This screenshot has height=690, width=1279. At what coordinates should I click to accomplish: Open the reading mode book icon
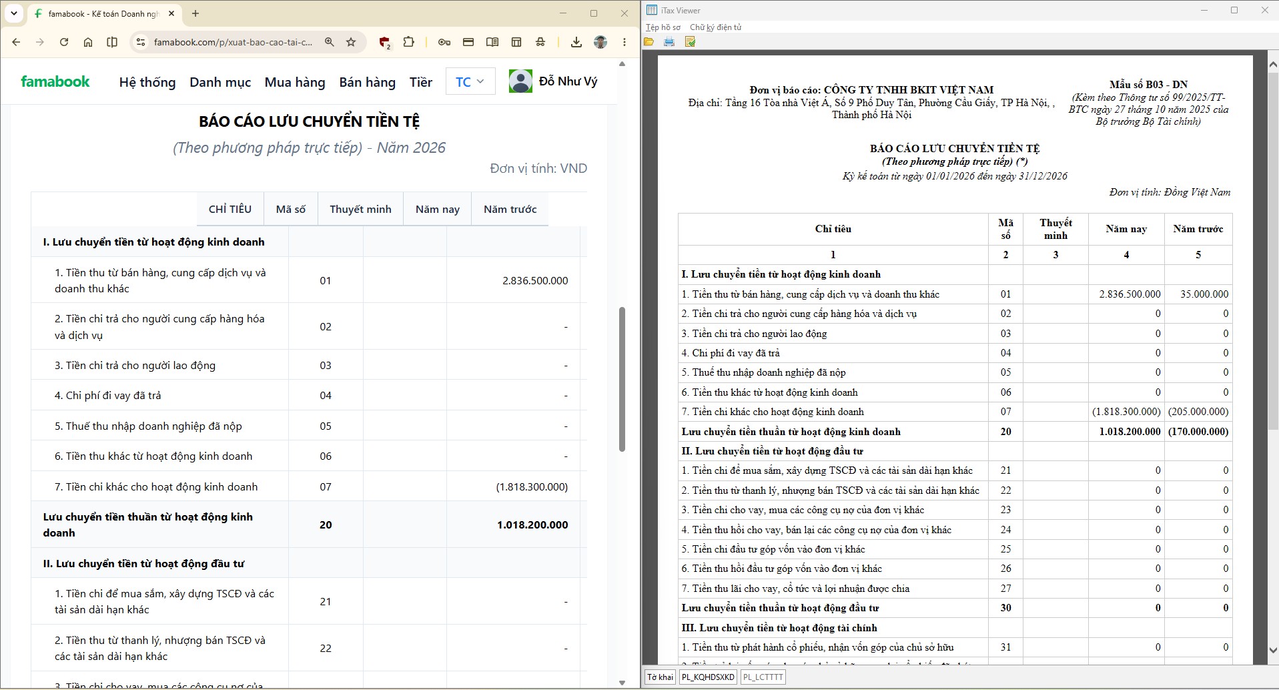tap(492, 42)
